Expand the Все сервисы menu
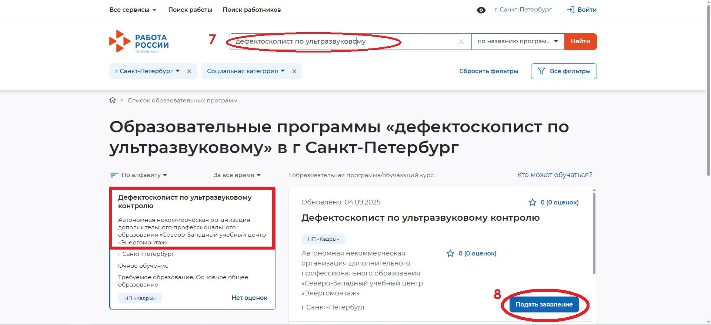Viewport: 711px width, 325px height. pos(133,10)
